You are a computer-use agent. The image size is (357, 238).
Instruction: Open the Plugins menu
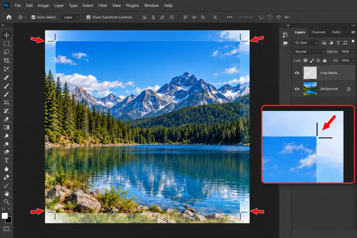pos(132,6)
